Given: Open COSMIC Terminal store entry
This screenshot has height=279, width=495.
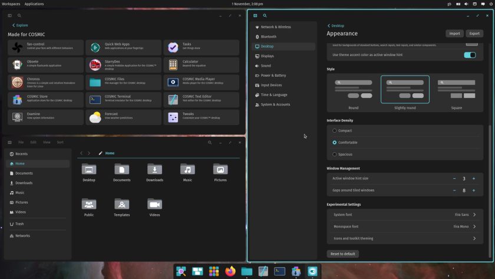Looking at the screenshot, I should coord(123,100).
